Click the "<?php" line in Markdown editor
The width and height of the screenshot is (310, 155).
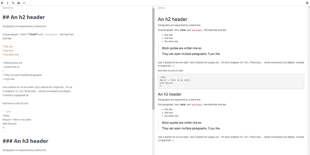[x=6, y=116]
